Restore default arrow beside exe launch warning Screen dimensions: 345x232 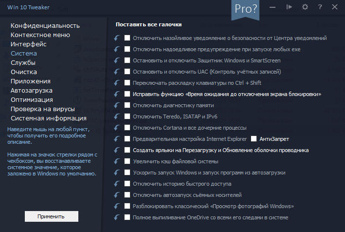pos(117,49)
